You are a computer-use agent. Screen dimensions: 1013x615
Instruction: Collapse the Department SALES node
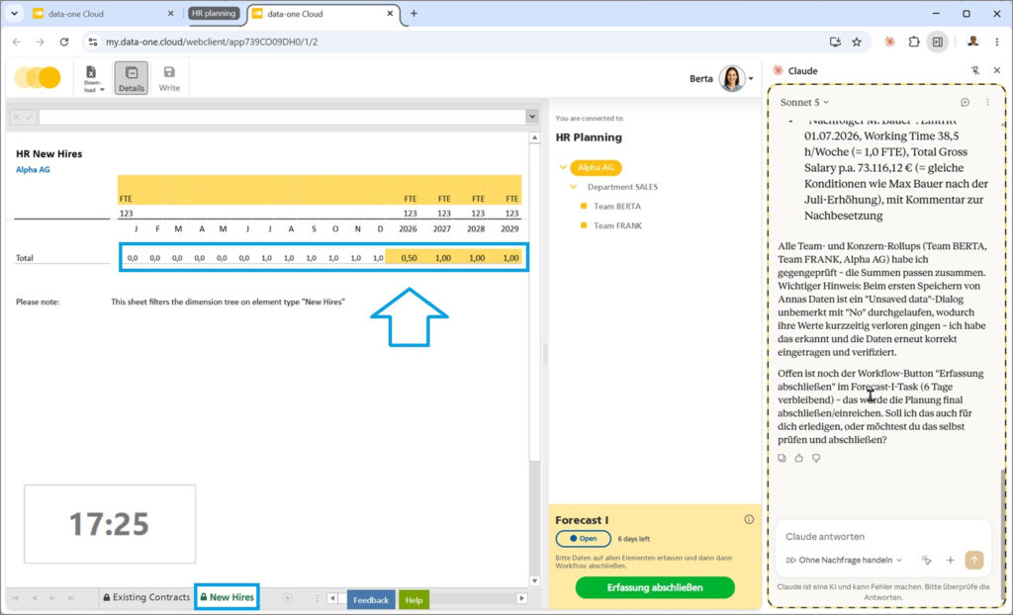[x=573, y=187]
